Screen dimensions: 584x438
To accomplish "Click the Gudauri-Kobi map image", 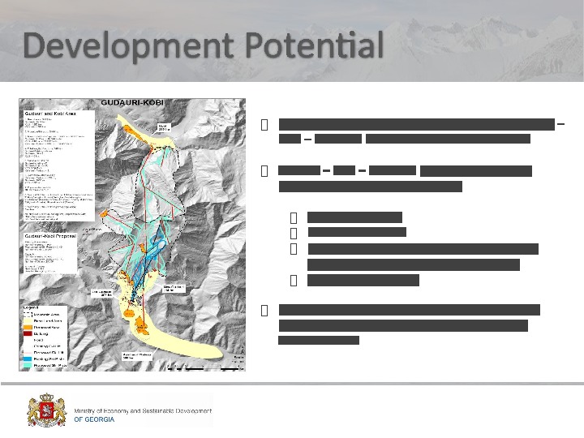I will pos(132,234).
